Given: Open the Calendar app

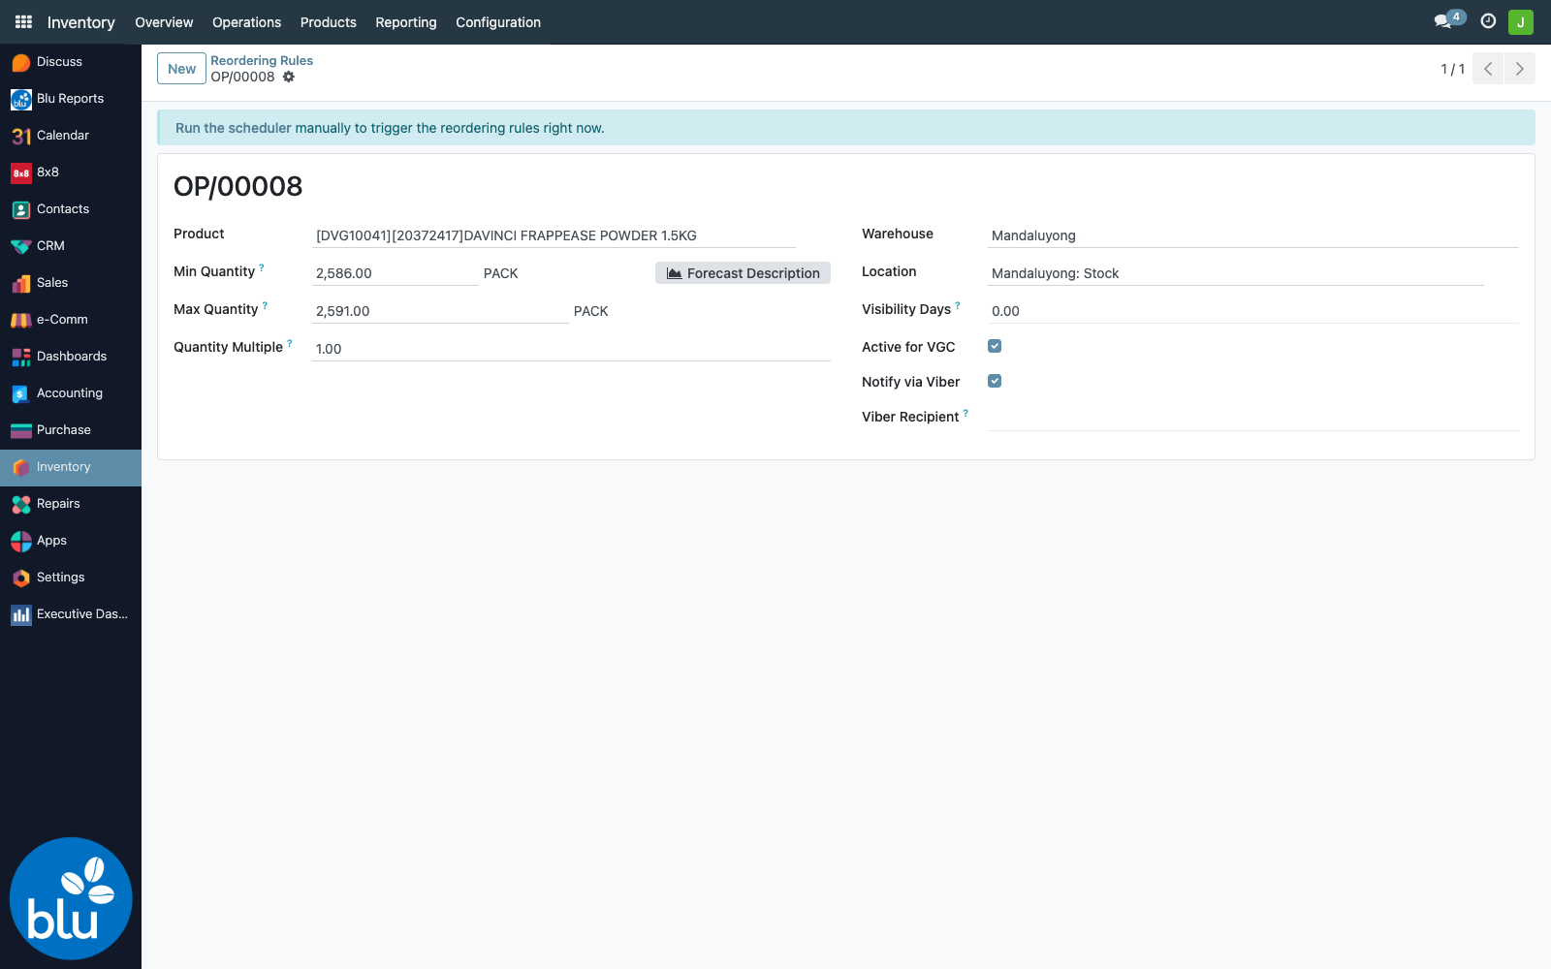Looking at the screenshot, I should [x=71, y=136].
